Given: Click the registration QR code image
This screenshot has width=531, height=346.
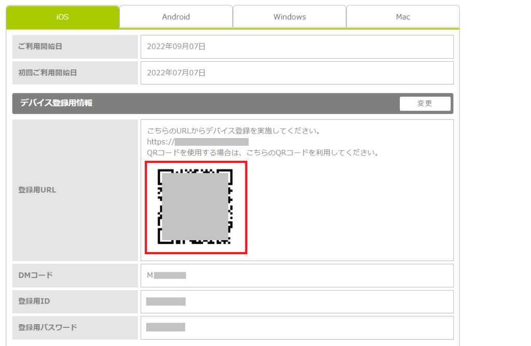Looking at the screenshot, I should [x=196, y=207].
